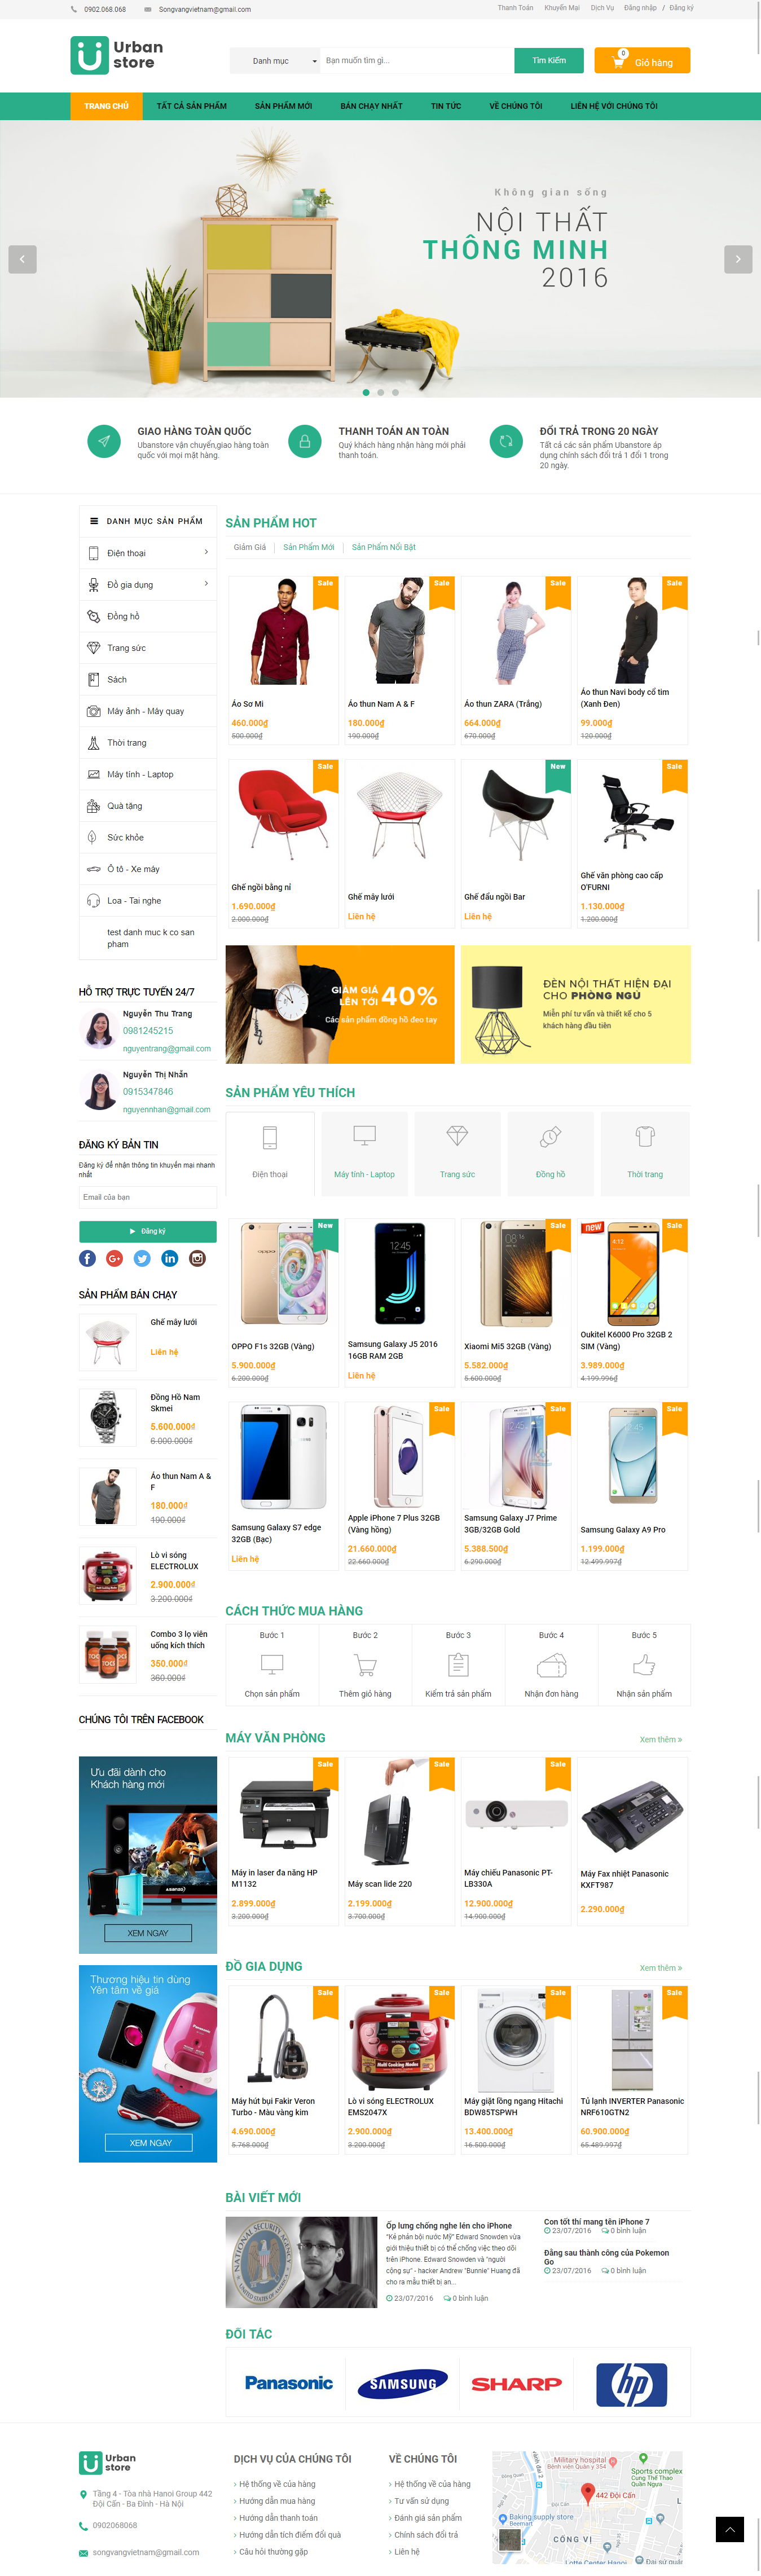
Task: Open the Danh mục category dropdown
Action: point(275,61)
